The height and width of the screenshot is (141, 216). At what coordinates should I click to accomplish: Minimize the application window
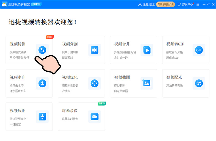click(204, 4)
